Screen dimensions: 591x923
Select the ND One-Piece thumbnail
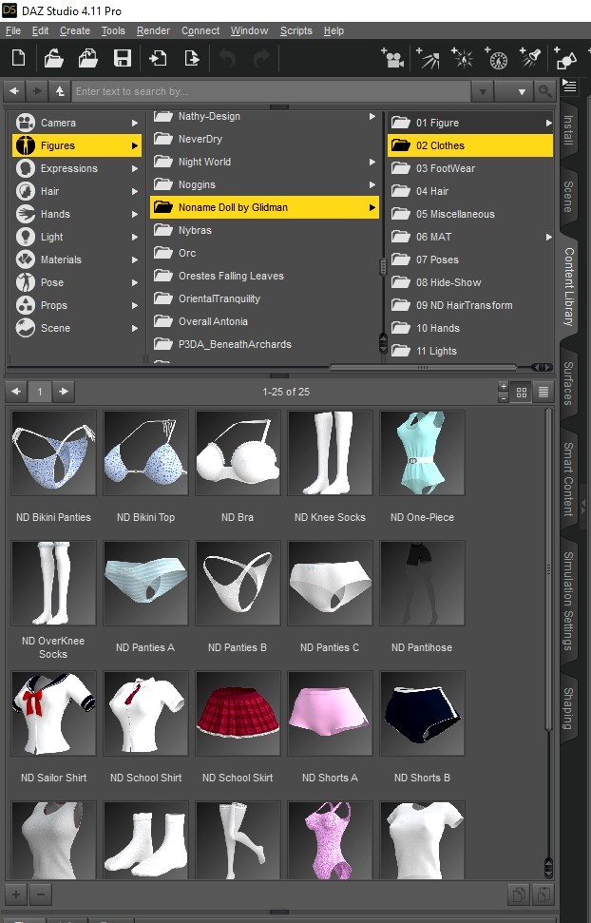tap(422, 453)
